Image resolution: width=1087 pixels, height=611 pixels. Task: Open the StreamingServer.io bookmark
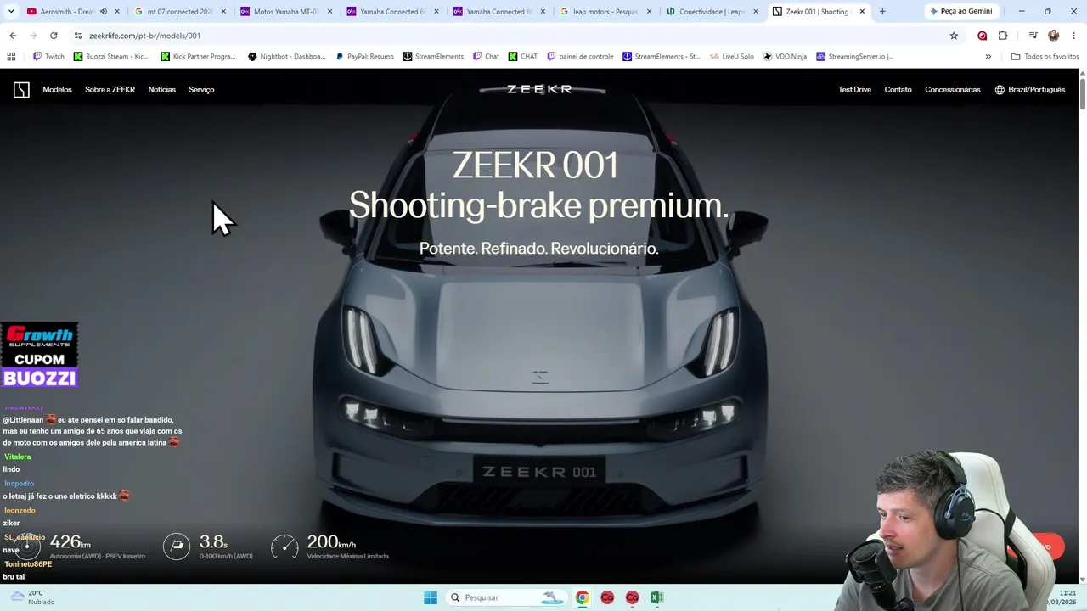click(x=855, y=57)
